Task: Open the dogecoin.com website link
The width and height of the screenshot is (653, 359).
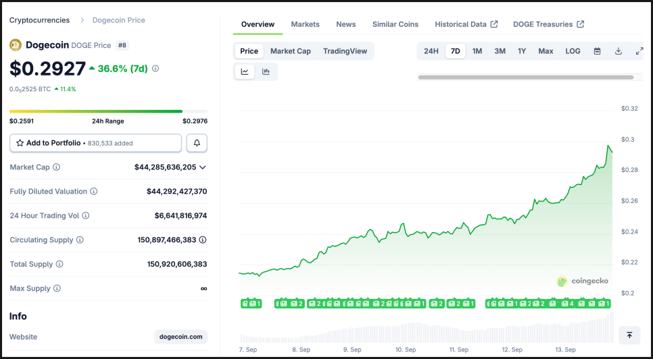Action: [180, 337]
